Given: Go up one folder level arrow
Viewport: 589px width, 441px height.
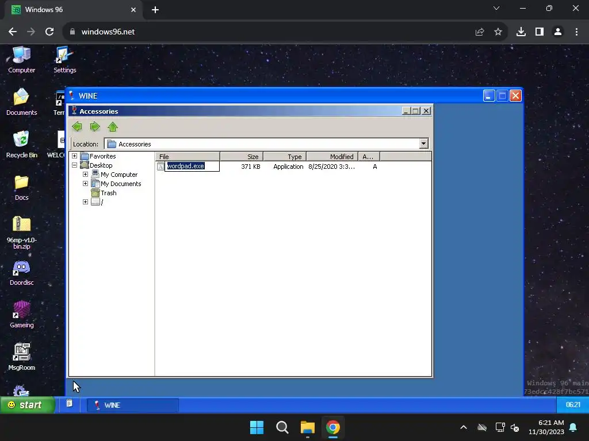Looking at the screenshot, I should coord(113,127).
